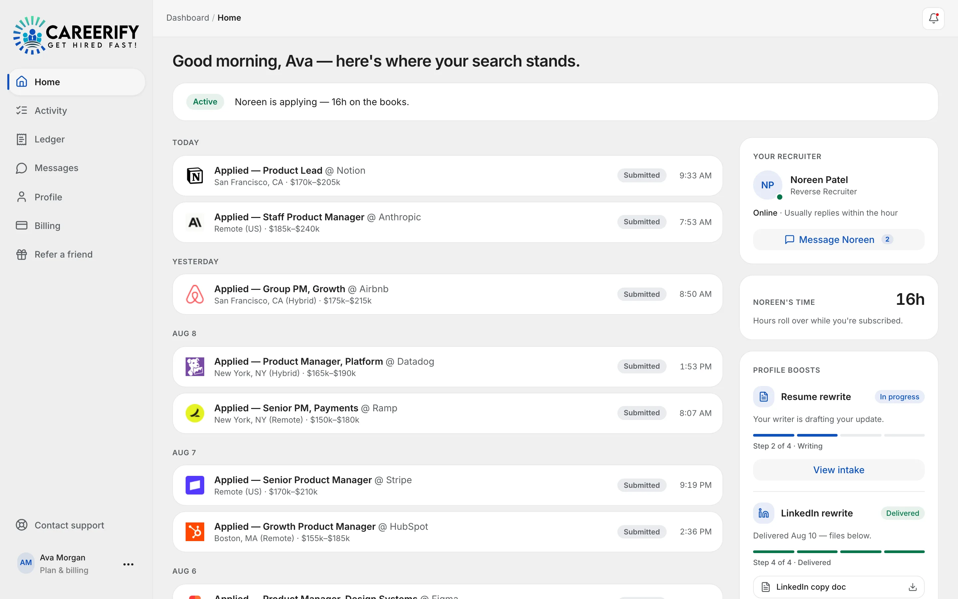The image size is (958, 599).
Task: Navigate to Billing
Action: [77, 225]
